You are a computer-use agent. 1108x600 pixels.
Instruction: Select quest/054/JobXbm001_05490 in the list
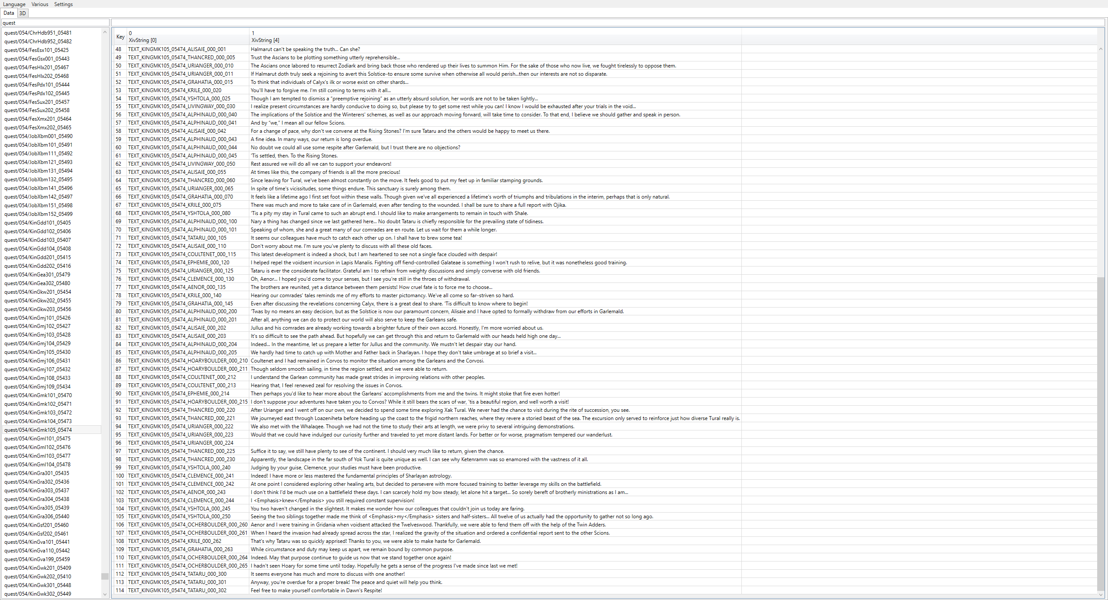[x=38, y=136]
